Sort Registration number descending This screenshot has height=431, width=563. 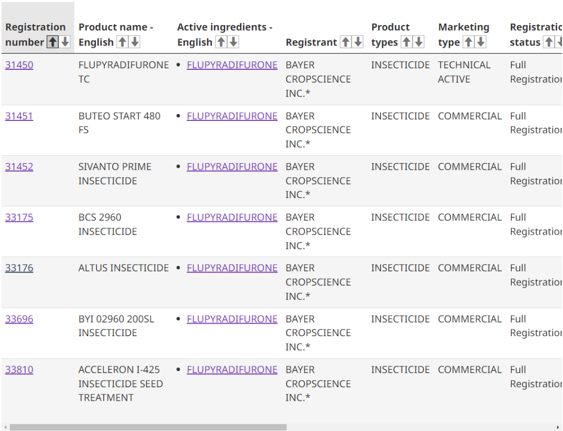[65, 42]
